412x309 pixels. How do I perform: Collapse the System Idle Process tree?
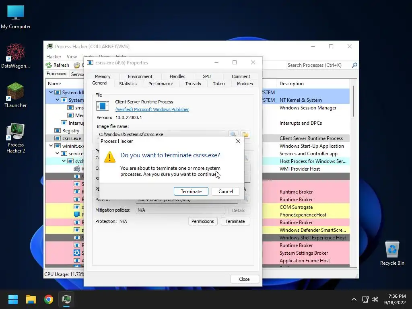point(51,92)
